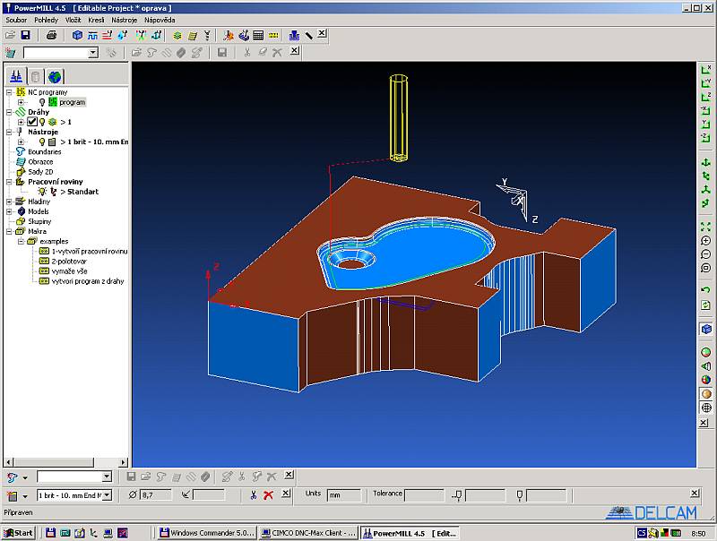Toggle light bulb for toolpath 1
Image resolution: width=717 pixels, height=541 pixels.
point(42,122)
